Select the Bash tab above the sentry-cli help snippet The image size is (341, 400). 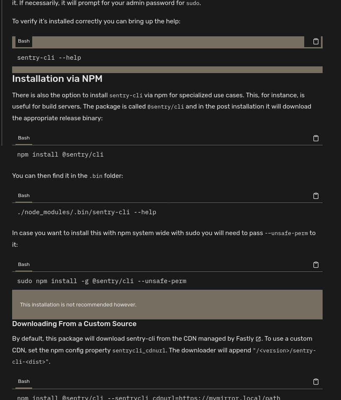[24, 41]
